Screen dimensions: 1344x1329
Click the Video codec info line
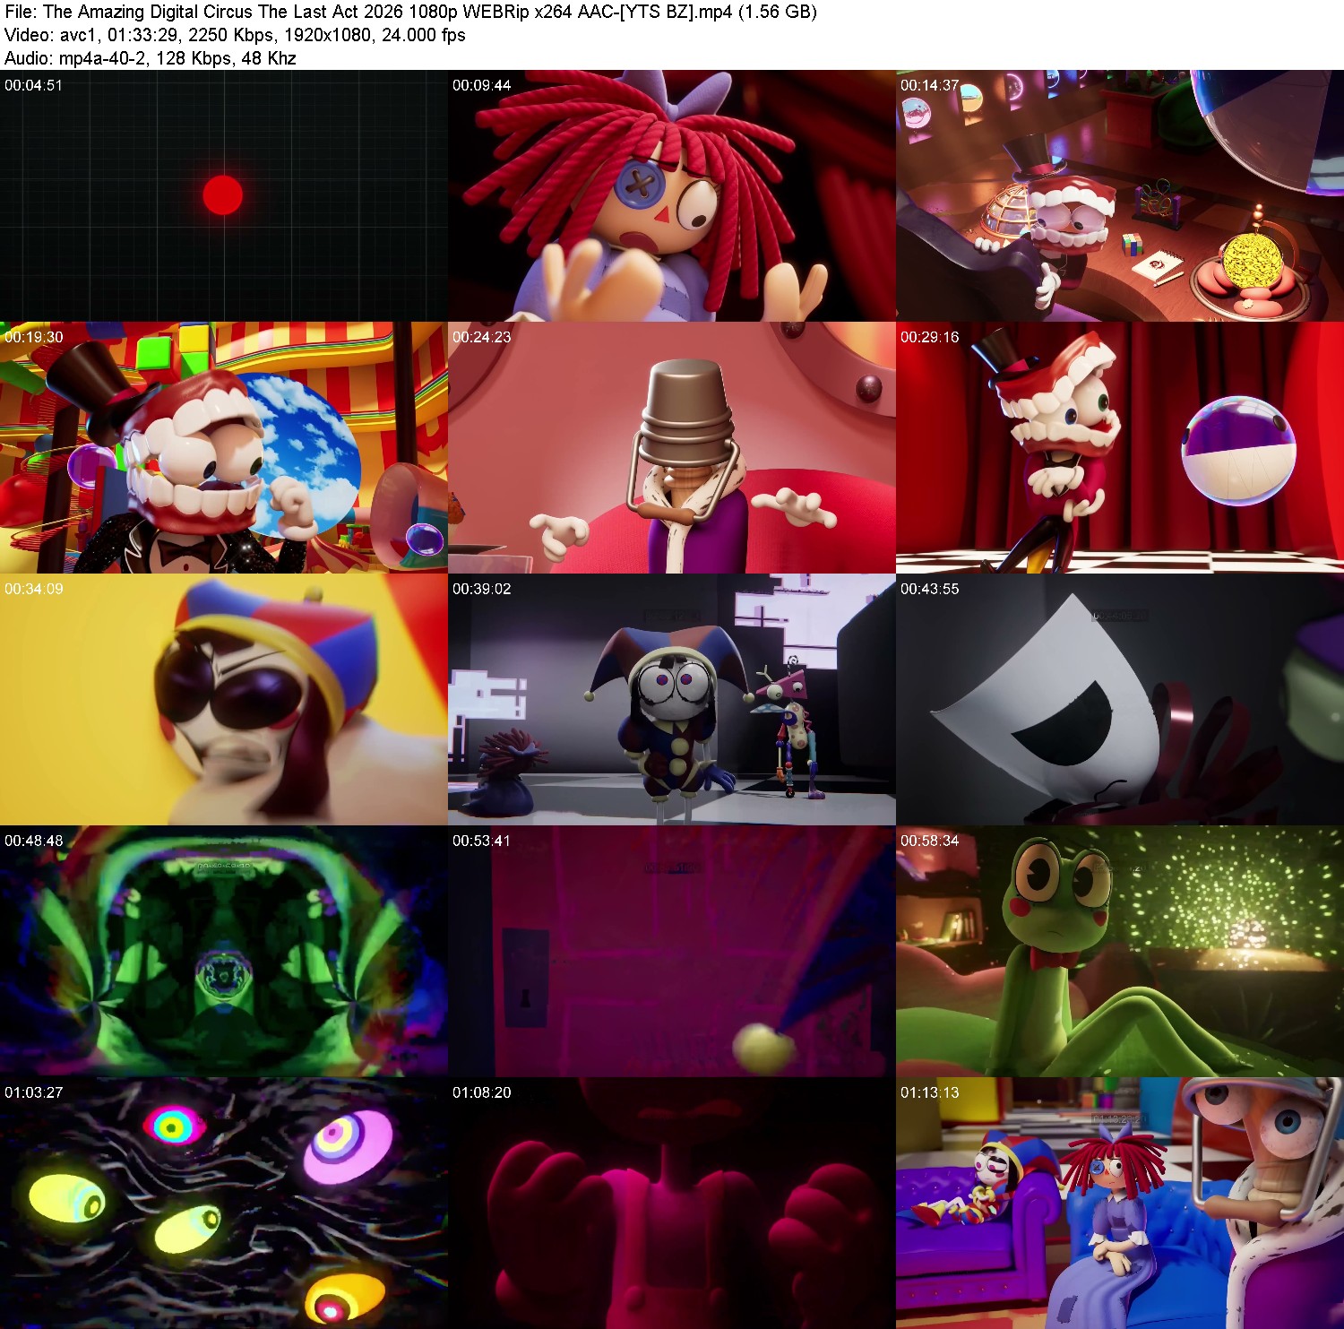click(x=235, y=35)
